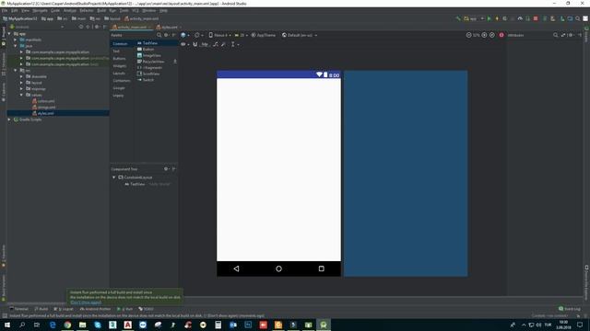Open the Terminal tool window tab
The width and height of the screenshot is (590, 331).
coord(19,309)
